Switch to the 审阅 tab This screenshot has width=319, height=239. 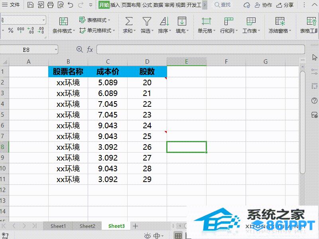[x=169, y=5]
